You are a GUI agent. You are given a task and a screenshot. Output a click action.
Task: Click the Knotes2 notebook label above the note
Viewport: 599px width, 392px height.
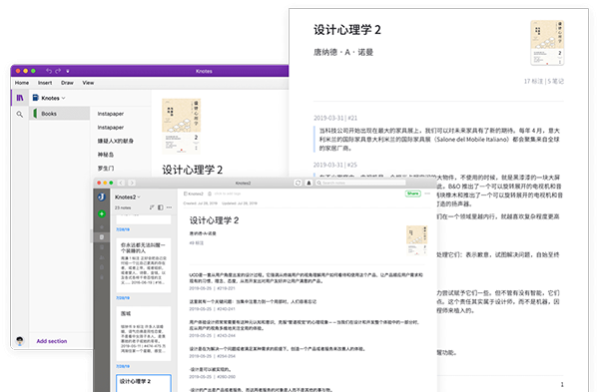coord(194,194)
